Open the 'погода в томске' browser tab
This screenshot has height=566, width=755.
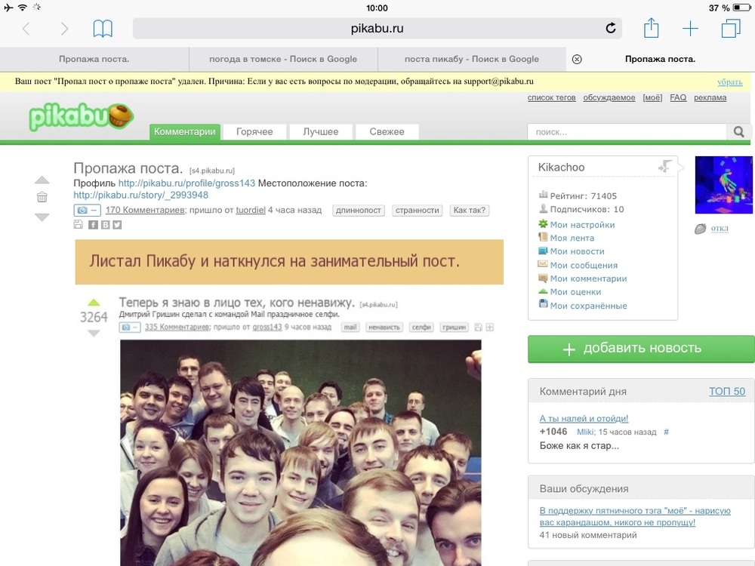tap(283, 59)
